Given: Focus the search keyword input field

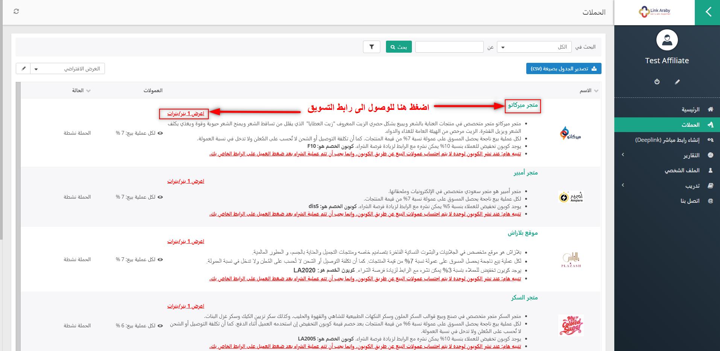Looking at the screenshot, I should [449, 47].
